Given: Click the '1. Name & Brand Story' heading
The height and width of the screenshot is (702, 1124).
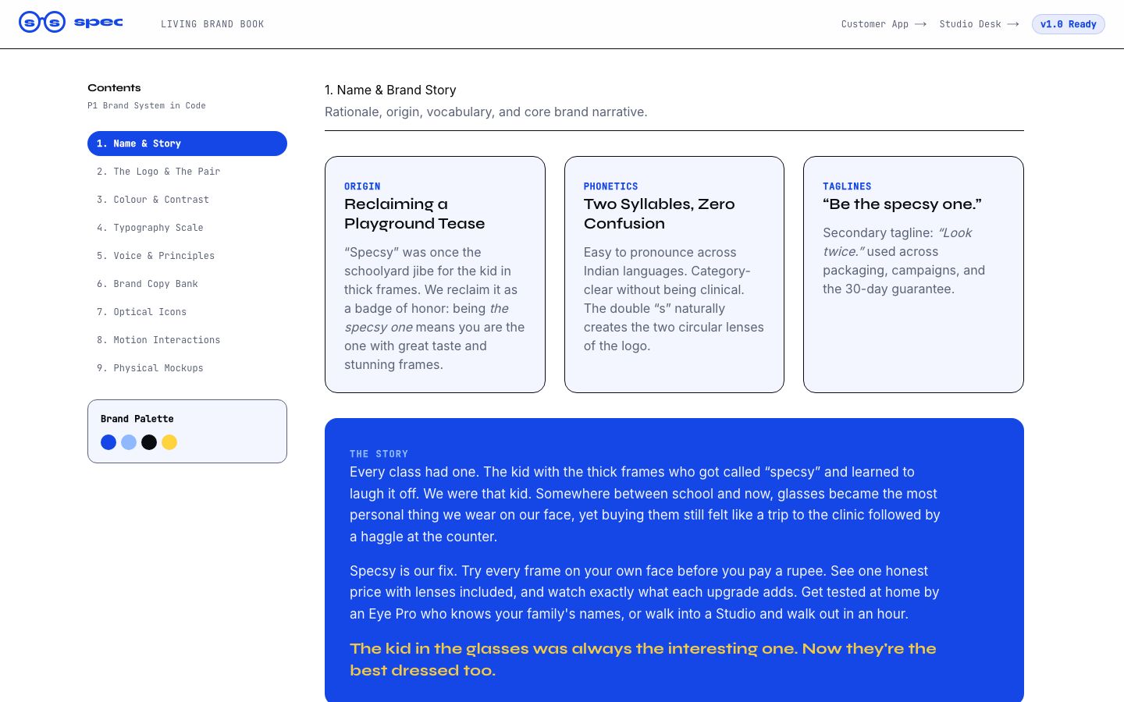Looking at the screenshot, I should click(390, 90).
